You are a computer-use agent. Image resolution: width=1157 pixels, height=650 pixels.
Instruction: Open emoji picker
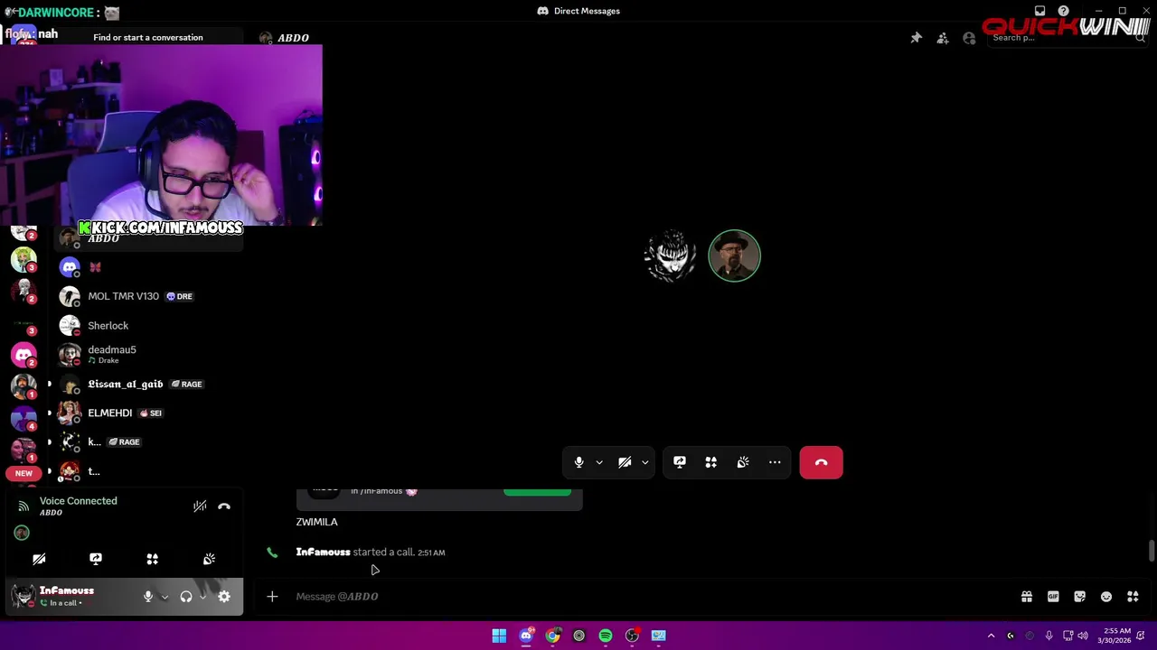point(1106,597)
